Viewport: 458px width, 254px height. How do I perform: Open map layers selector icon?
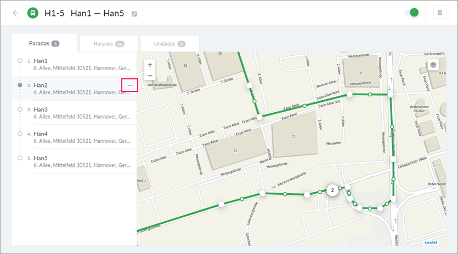click(433, 65)
